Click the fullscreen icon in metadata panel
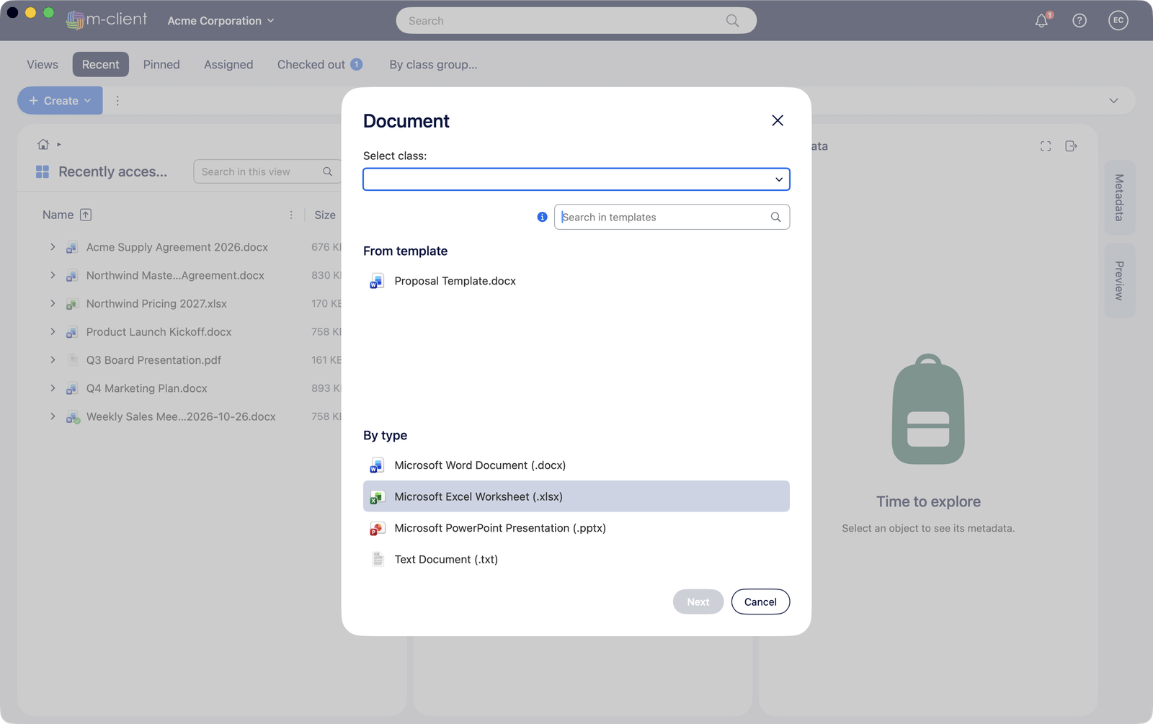This screenshot has height=724, width=1153. click(x=1046, y=146)
